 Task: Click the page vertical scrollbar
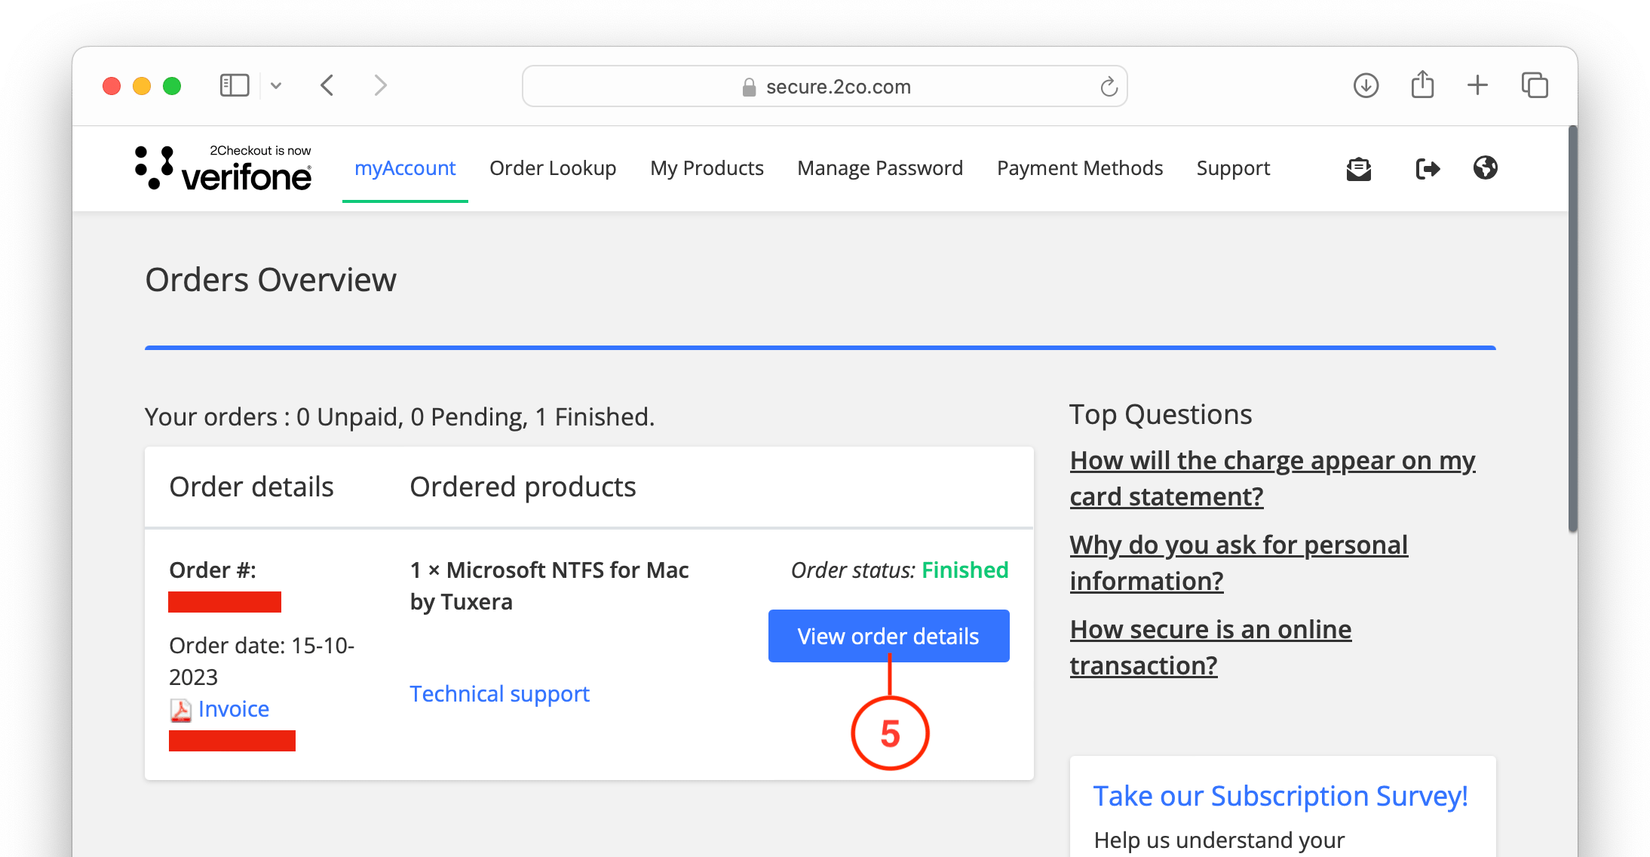click(x=1572, y=329)
